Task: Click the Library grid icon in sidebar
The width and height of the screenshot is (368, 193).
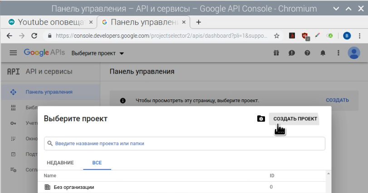Action: click(13, 108)
